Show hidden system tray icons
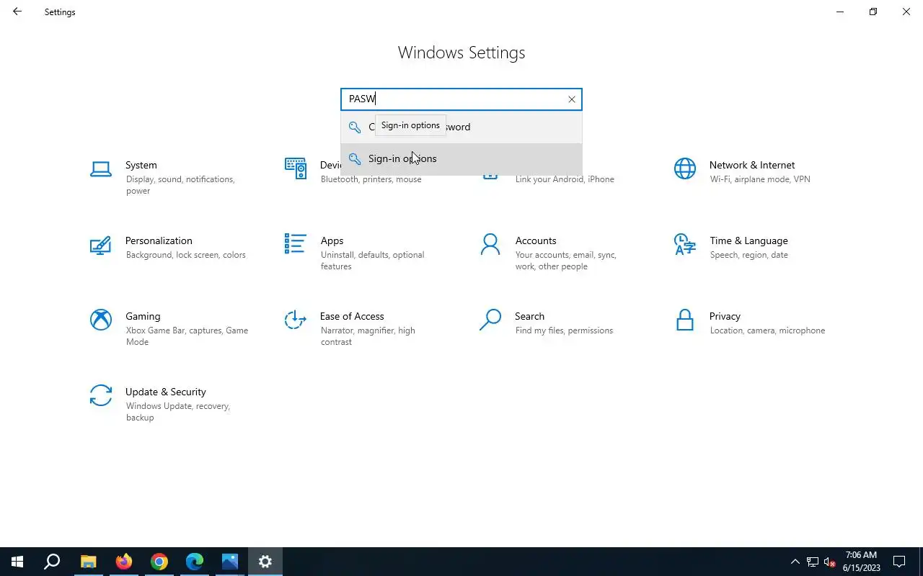 795,562
